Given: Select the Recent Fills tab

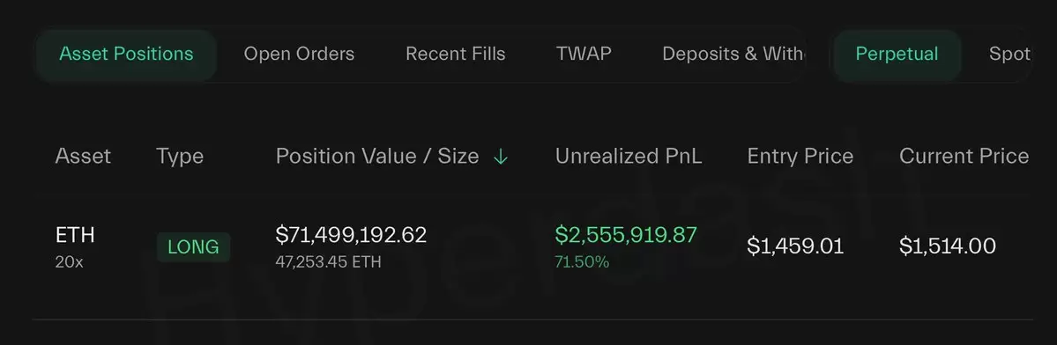Looking at the screenshot, I should pos(455,55).
